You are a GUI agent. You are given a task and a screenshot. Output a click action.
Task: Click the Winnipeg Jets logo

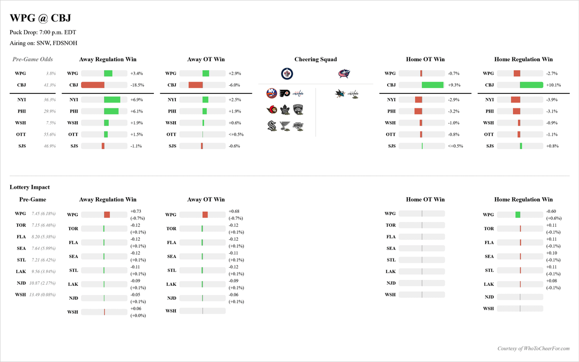[287, 74]
